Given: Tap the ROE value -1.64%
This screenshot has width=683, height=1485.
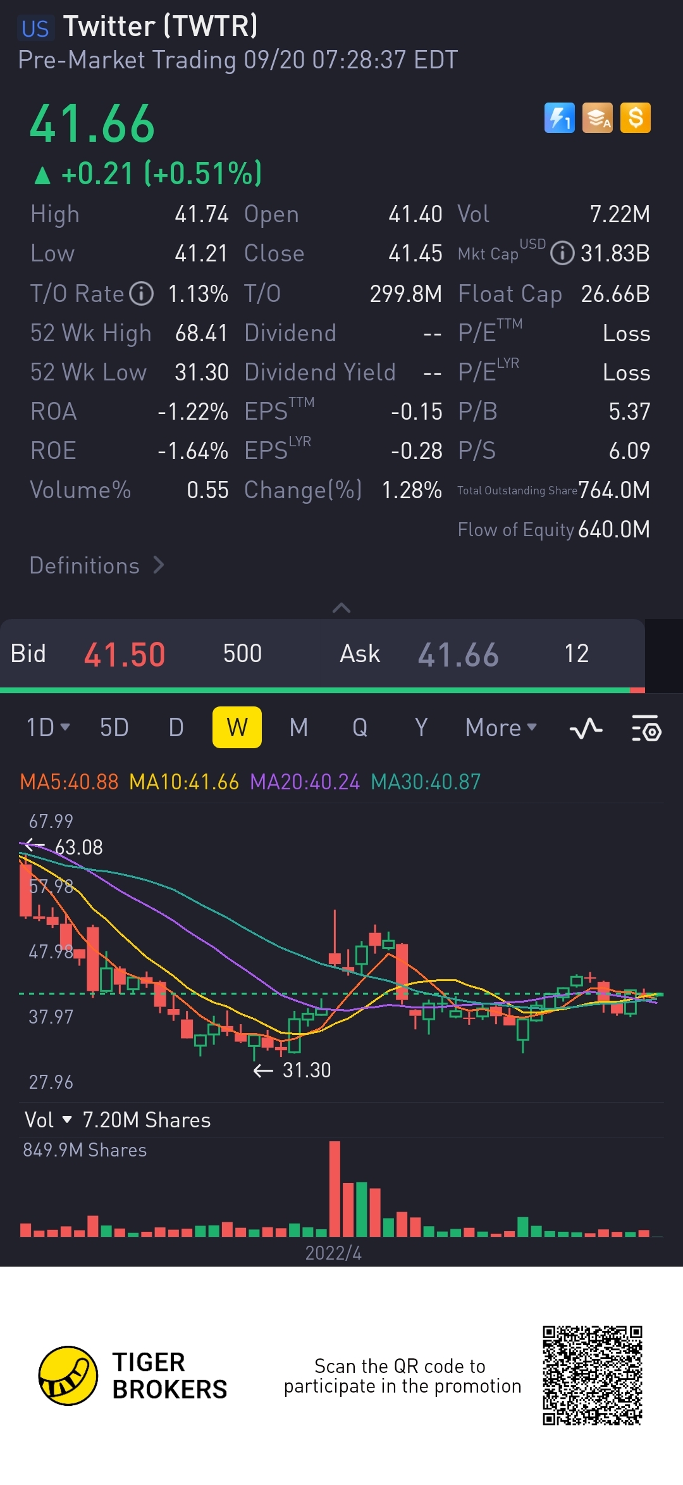Looking at the screenshot, I should click(x=193, y=451).
